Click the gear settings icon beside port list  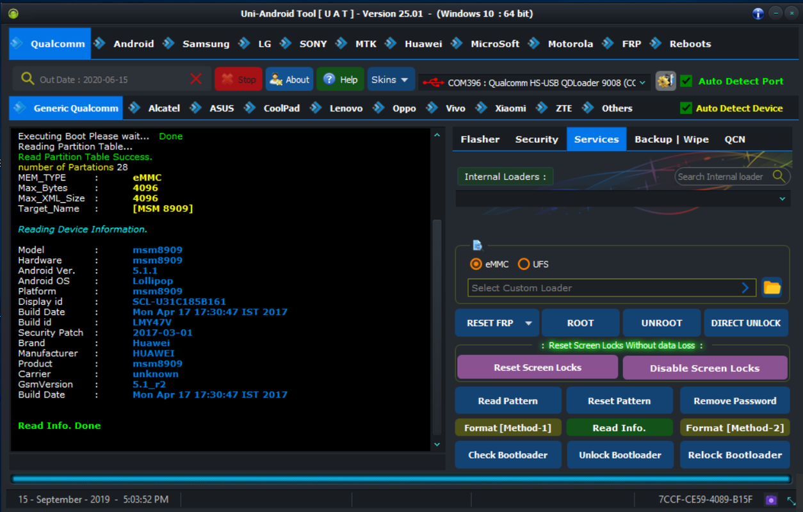pos(665,81)
